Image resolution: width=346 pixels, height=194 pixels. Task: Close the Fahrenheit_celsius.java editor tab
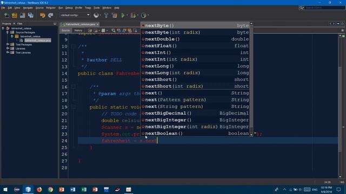(97, 24)
